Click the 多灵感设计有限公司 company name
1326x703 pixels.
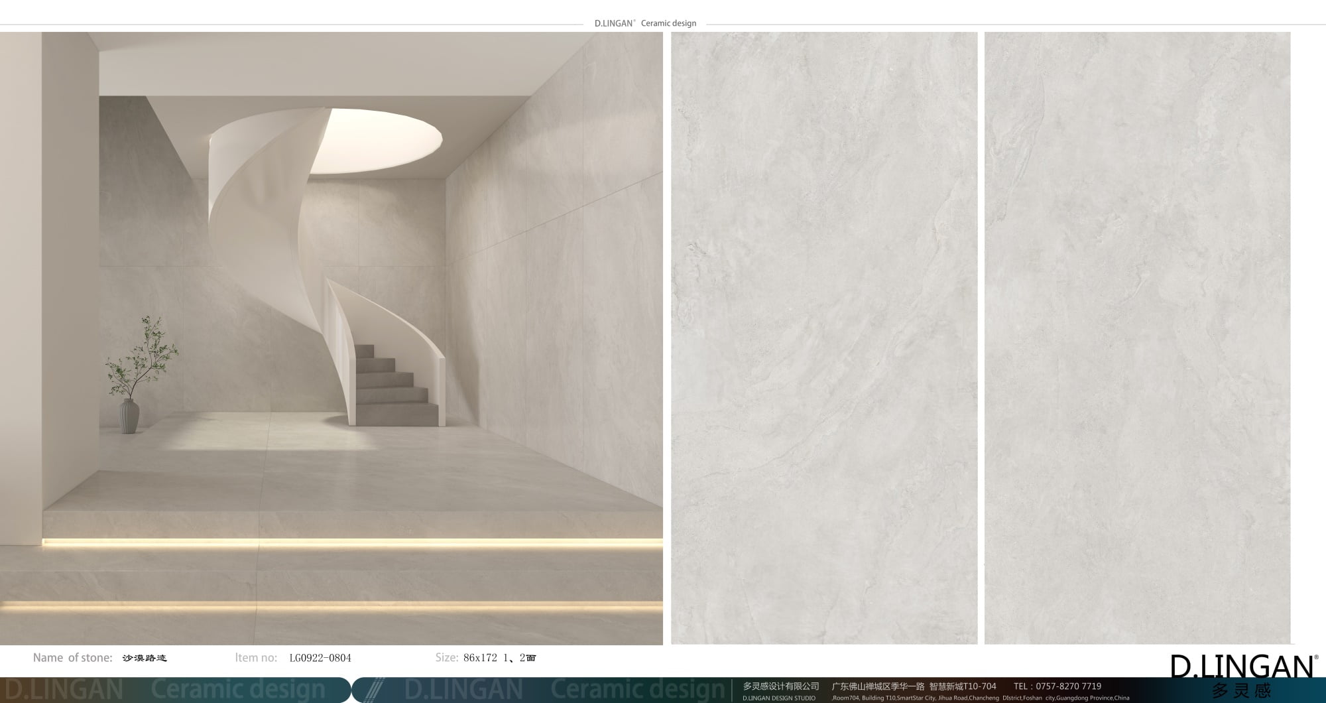click(x=780, y=686)
